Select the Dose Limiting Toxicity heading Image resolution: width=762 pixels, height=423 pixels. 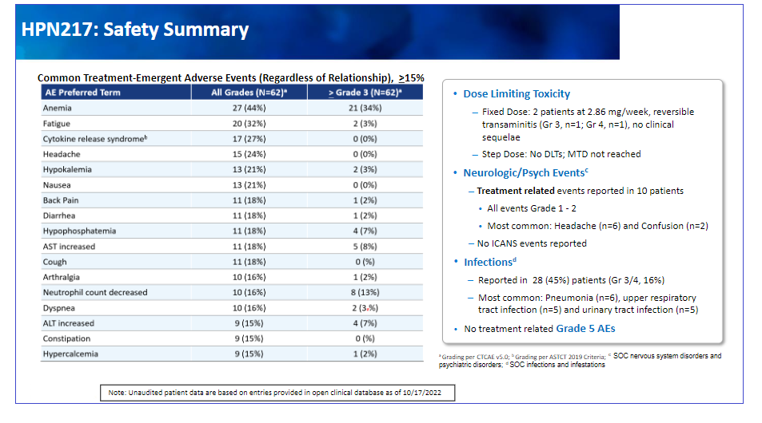[x=517, y=94]
